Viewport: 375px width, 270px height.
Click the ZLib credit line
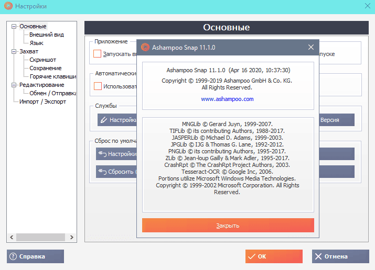tap(227, 158)
